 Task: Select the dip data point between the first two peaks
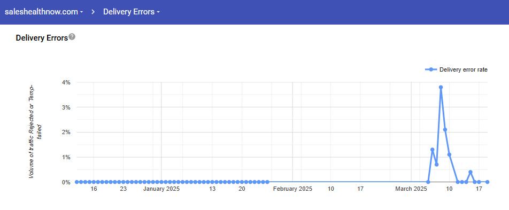(437, 165)
